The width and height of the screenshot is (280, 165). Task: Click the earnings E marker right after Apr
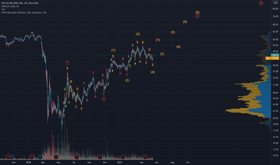(145, 157)
